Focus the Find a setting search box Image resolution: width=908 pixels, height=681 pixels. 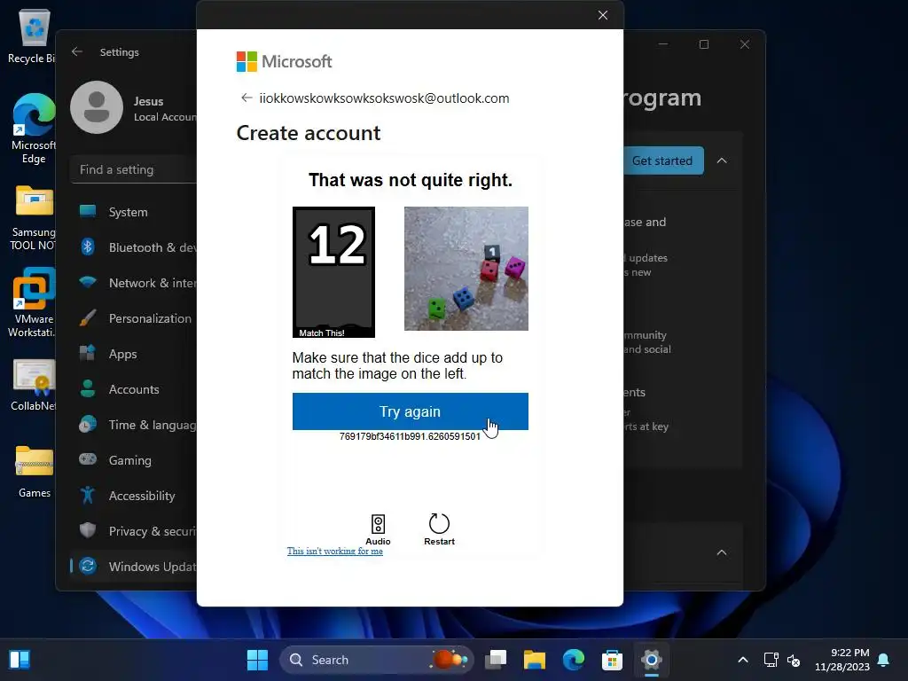[135, 169]
